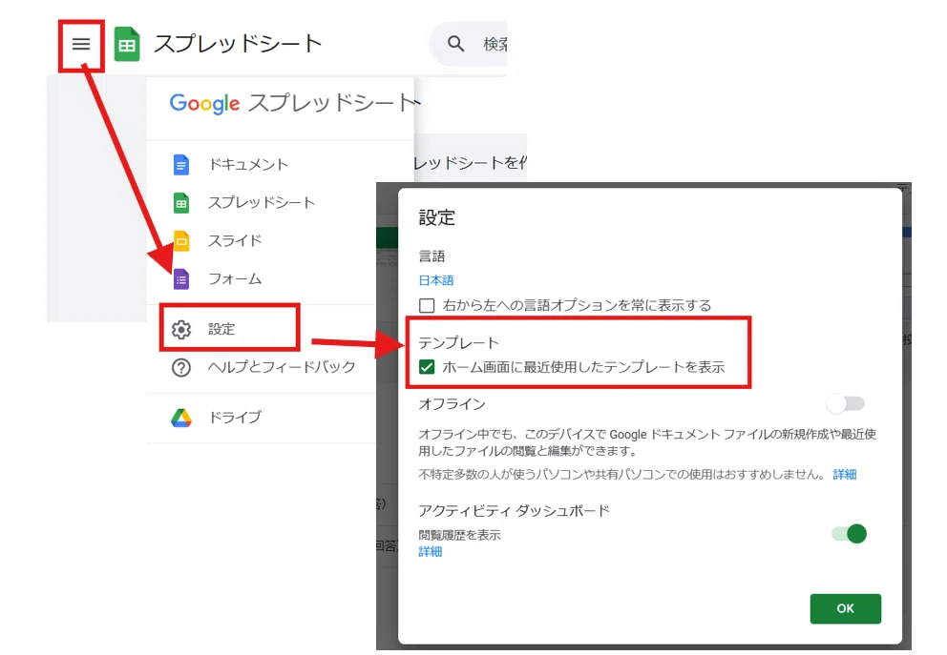The width and height of the screenshot is (947, 655).
Task: Click the アクティビティ ダッシュボード label
Action: [514, 511]
